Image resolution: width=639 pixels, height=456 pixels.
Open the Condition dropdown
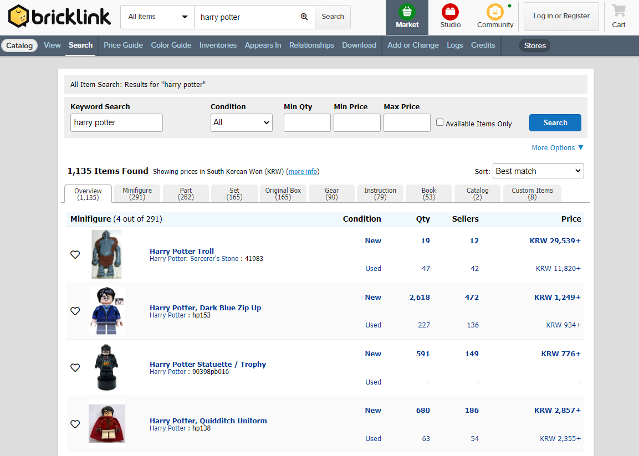(x=242, y=122)
